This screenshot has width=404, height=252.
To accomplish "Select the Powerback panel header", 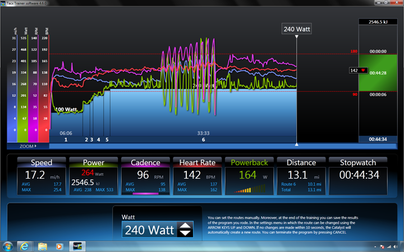I will pos(249,162).
